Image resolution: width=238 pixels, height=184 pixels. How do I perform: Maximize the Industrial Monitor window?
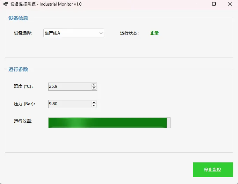pos(214,4)
